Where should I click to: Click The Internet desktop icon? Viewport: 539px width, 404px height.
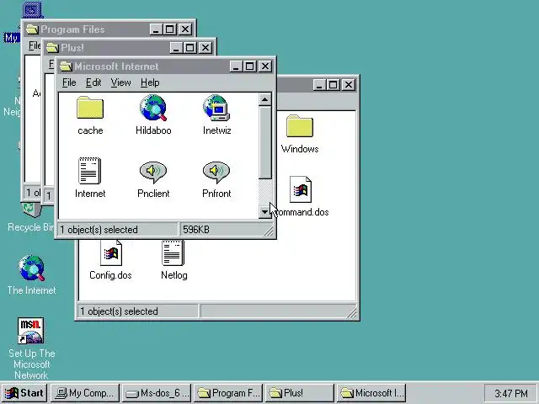pyautogui.click(x=32, y=268)
